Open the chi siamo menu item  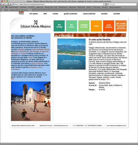pos(33,14)
